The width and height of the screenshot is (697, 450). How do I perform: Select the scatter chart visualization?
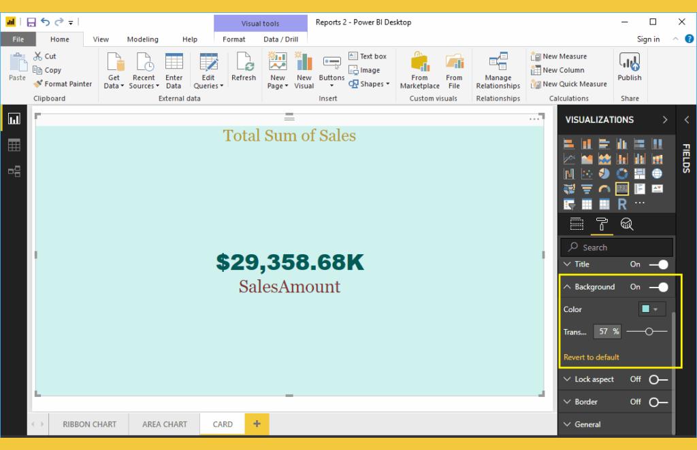(x=586, y=173)
